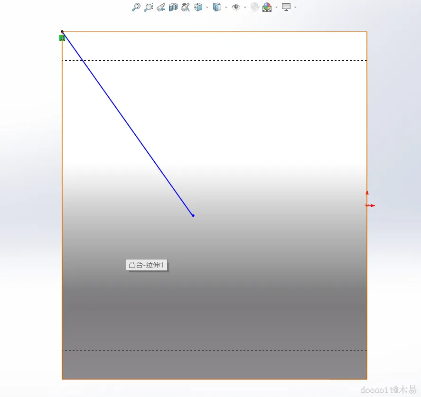421x397 pixels.
Task: Select the upper dashed hidden line
Action: pyautogui.click(x=215, y=60)
